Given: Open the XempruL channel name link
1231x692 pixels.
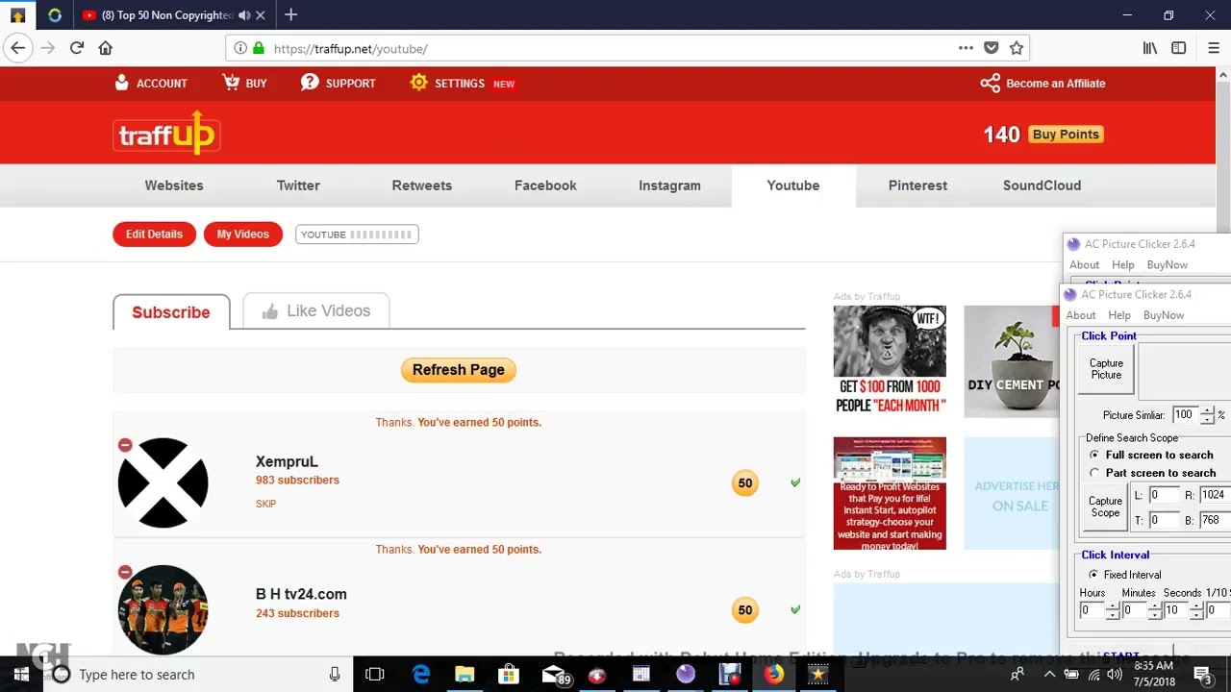Looking at the screenshot, I should tap(287, 461).
